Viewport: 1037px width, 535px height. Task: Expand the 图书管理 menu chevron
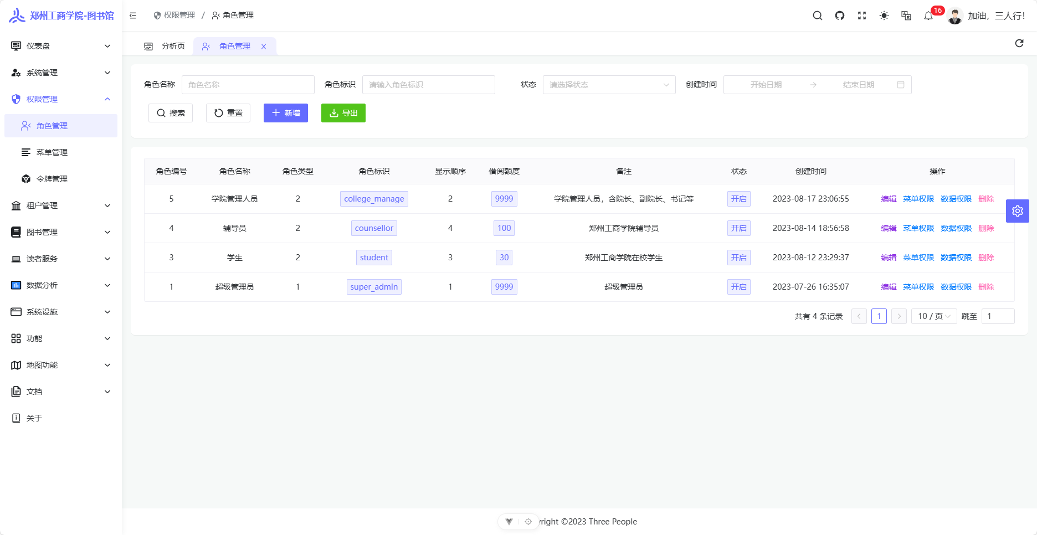click(x=107, y=232)
